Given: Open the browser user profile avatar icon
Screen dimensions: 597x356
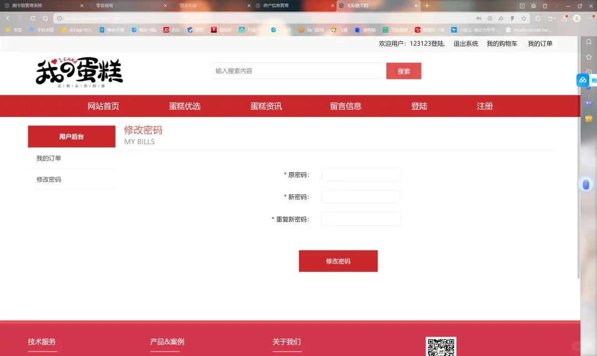Looking at the screenshot, I should pyautogui.click(x=577, y=18).
